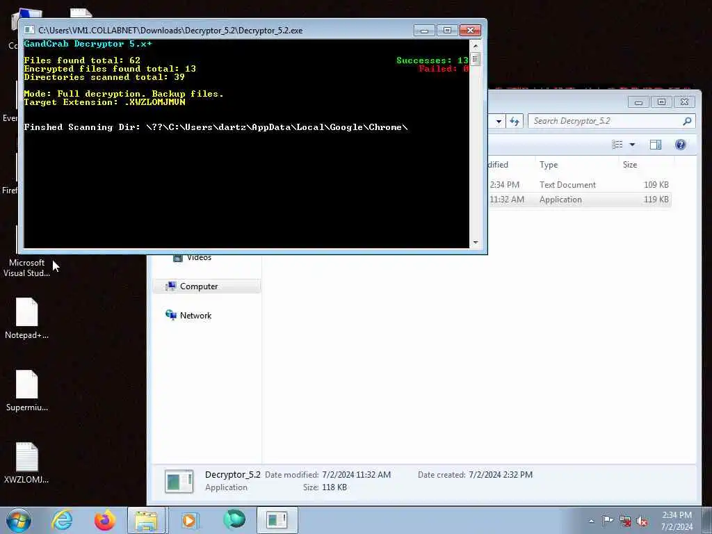The image size is (712, 534).
Task: Switch to the Decryptor taskbar button
Action: [277, 520]
